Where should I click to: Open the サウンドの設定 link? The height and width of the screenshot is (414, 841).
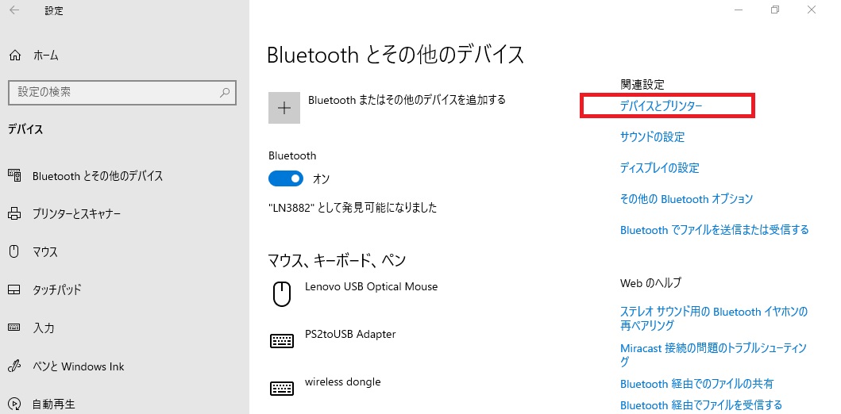[x=652, y=137]
